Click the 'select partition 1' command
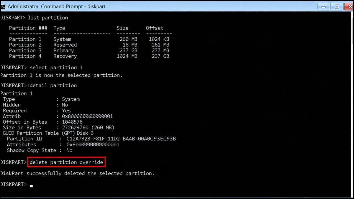Screen dimensions: 354x199 (56, 68)
